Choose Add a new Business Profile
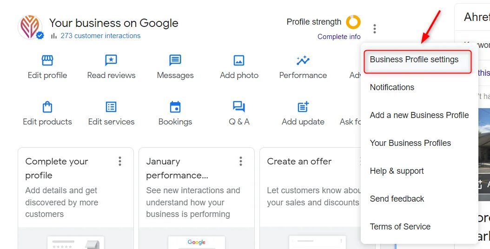The image size is (490, 249). (419, 115)
